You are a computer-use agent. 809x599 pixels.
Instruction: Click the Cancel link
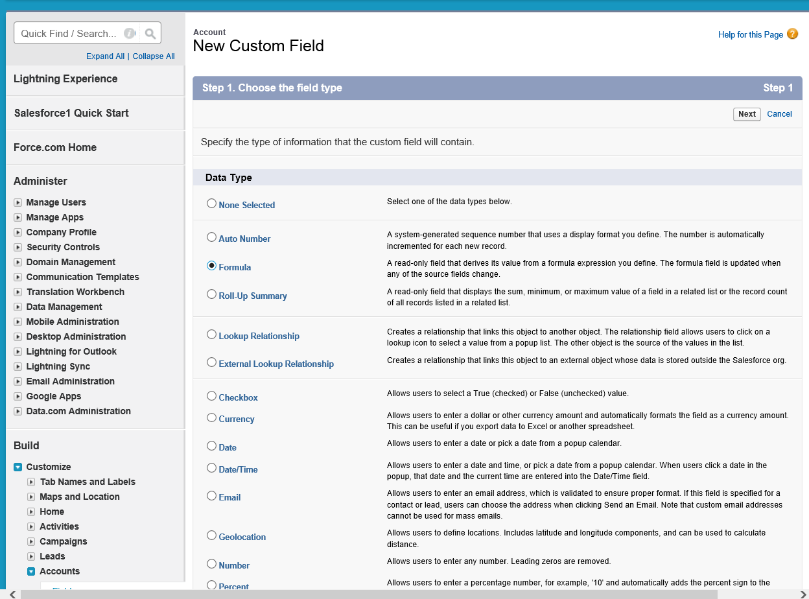(x=779, y=114)
